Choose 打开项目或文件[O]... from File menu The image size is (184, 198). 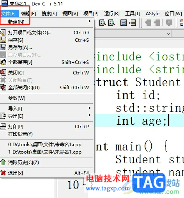47,32
